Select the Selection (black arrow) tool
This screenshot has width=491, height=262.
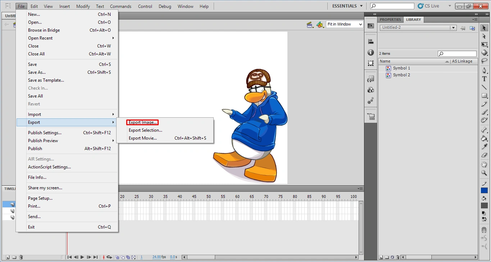pos(484,28)
